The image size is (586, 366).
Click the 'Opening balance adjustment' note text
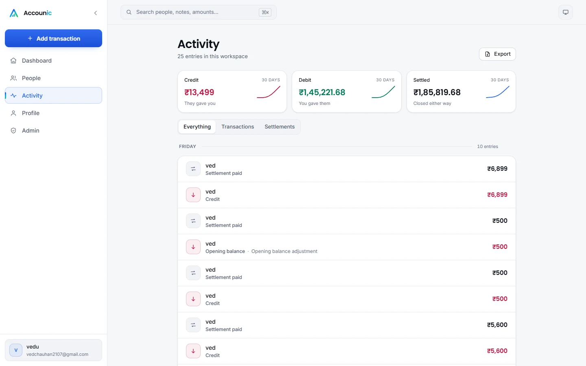click(284, 251)
